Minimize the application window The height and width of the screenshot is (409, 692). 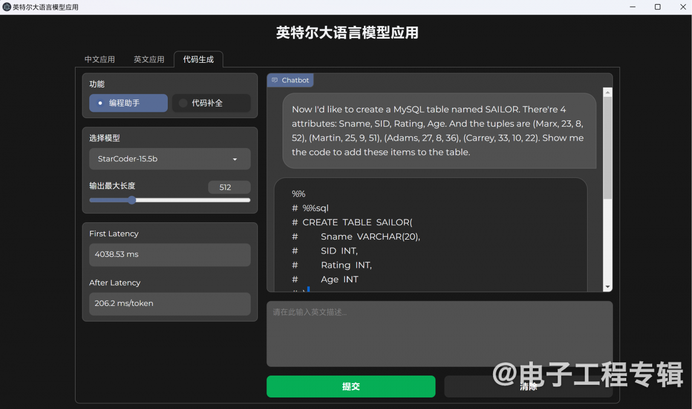tap(633, 7)
